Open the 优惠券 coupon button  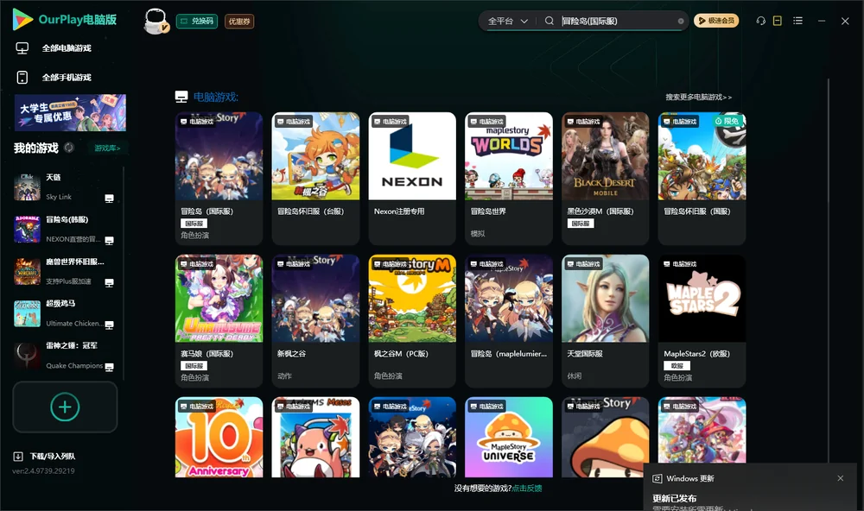click(239, 21)
